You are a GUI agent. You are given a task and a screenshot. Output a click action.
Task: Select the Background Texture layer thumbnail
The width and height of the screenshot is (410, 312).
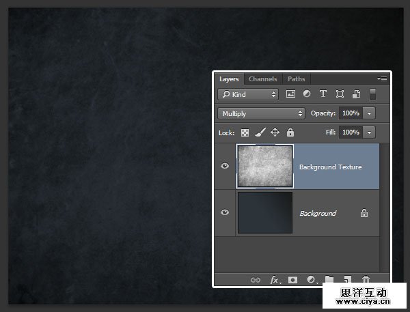tap(264, 167)
